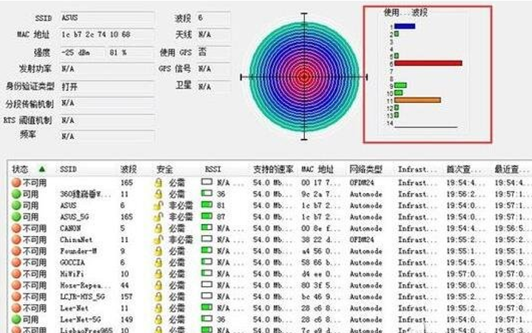
Task: Click the green status dot for Lee-Net-5G
Action: (16, 319)
